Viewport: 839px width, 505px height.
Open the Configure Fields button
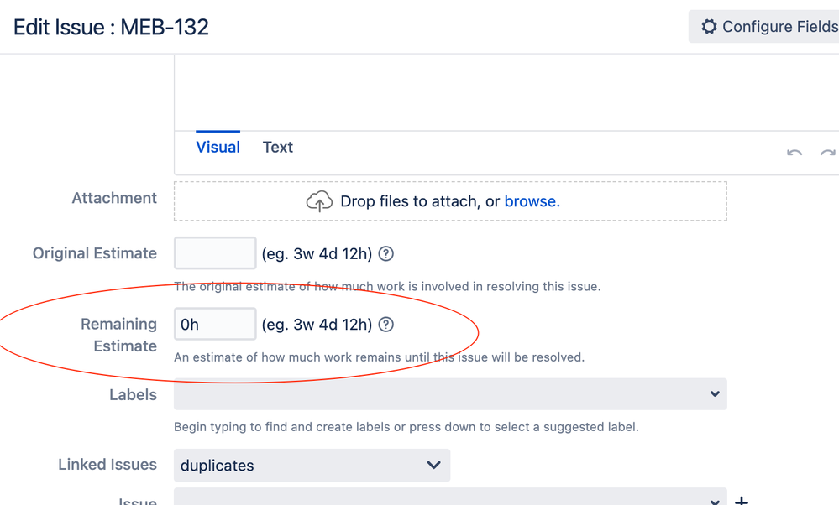click(x=764, y=26)
